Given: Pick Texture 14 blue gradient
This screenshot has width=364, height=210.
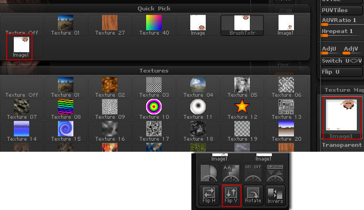Looking at the screenshot, I should click(x=22, y=131).
